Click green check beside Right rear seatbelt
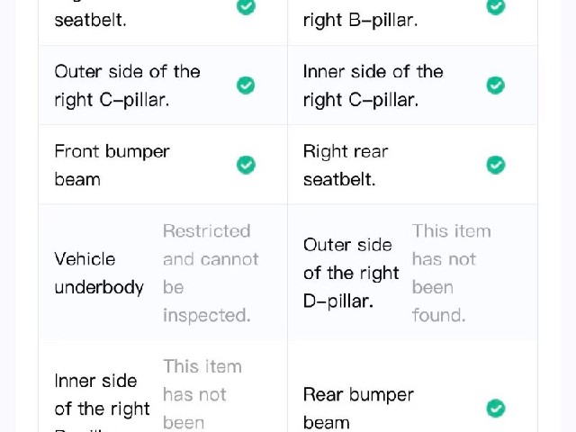The width and height of the screenshot is (576, 432). [496, 165]
